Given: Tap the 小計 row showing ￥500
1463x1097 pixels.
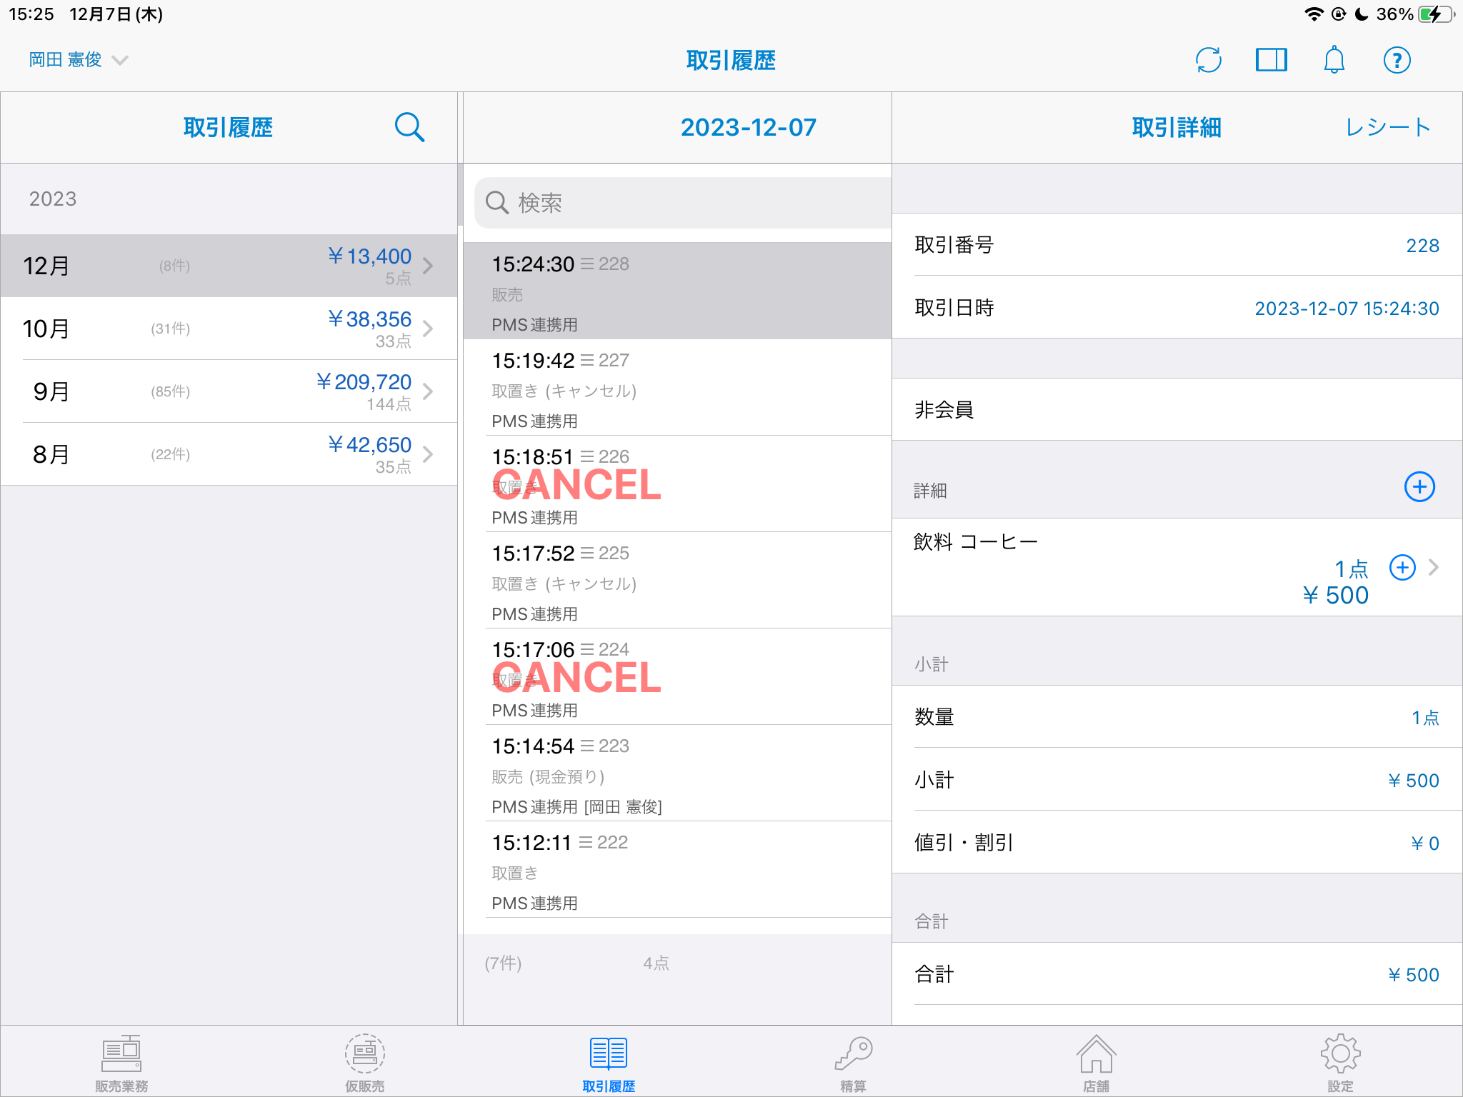Looking at the screenshot, I should click(1177, 780).
